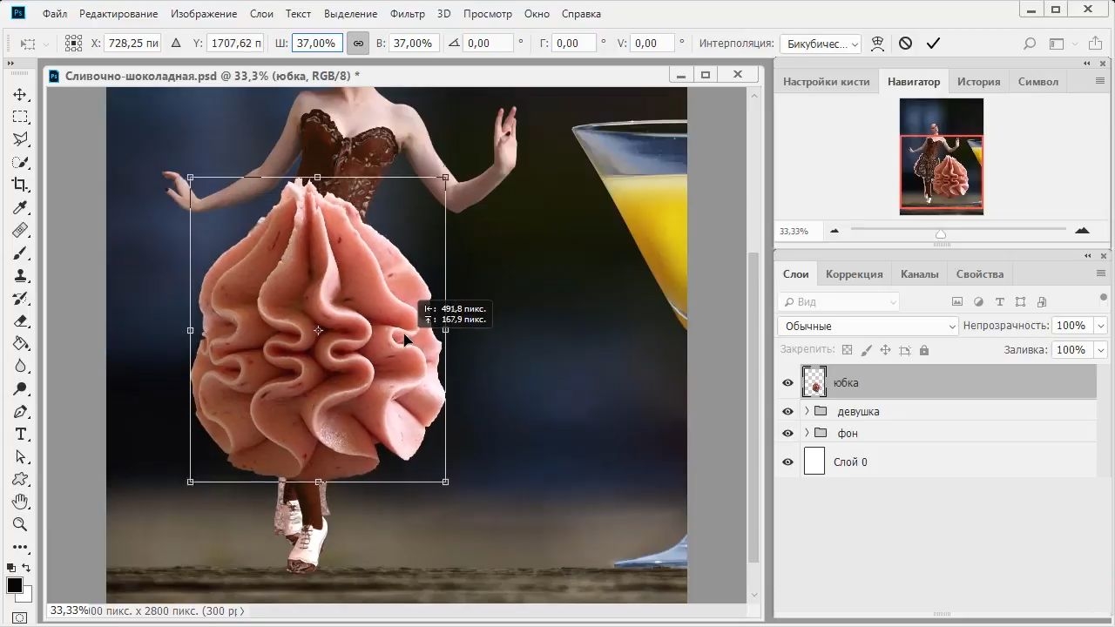Toggle the width-height aspect ratio link
The width and height of the screenshot is (1115, 627).
tap(358, 44)
